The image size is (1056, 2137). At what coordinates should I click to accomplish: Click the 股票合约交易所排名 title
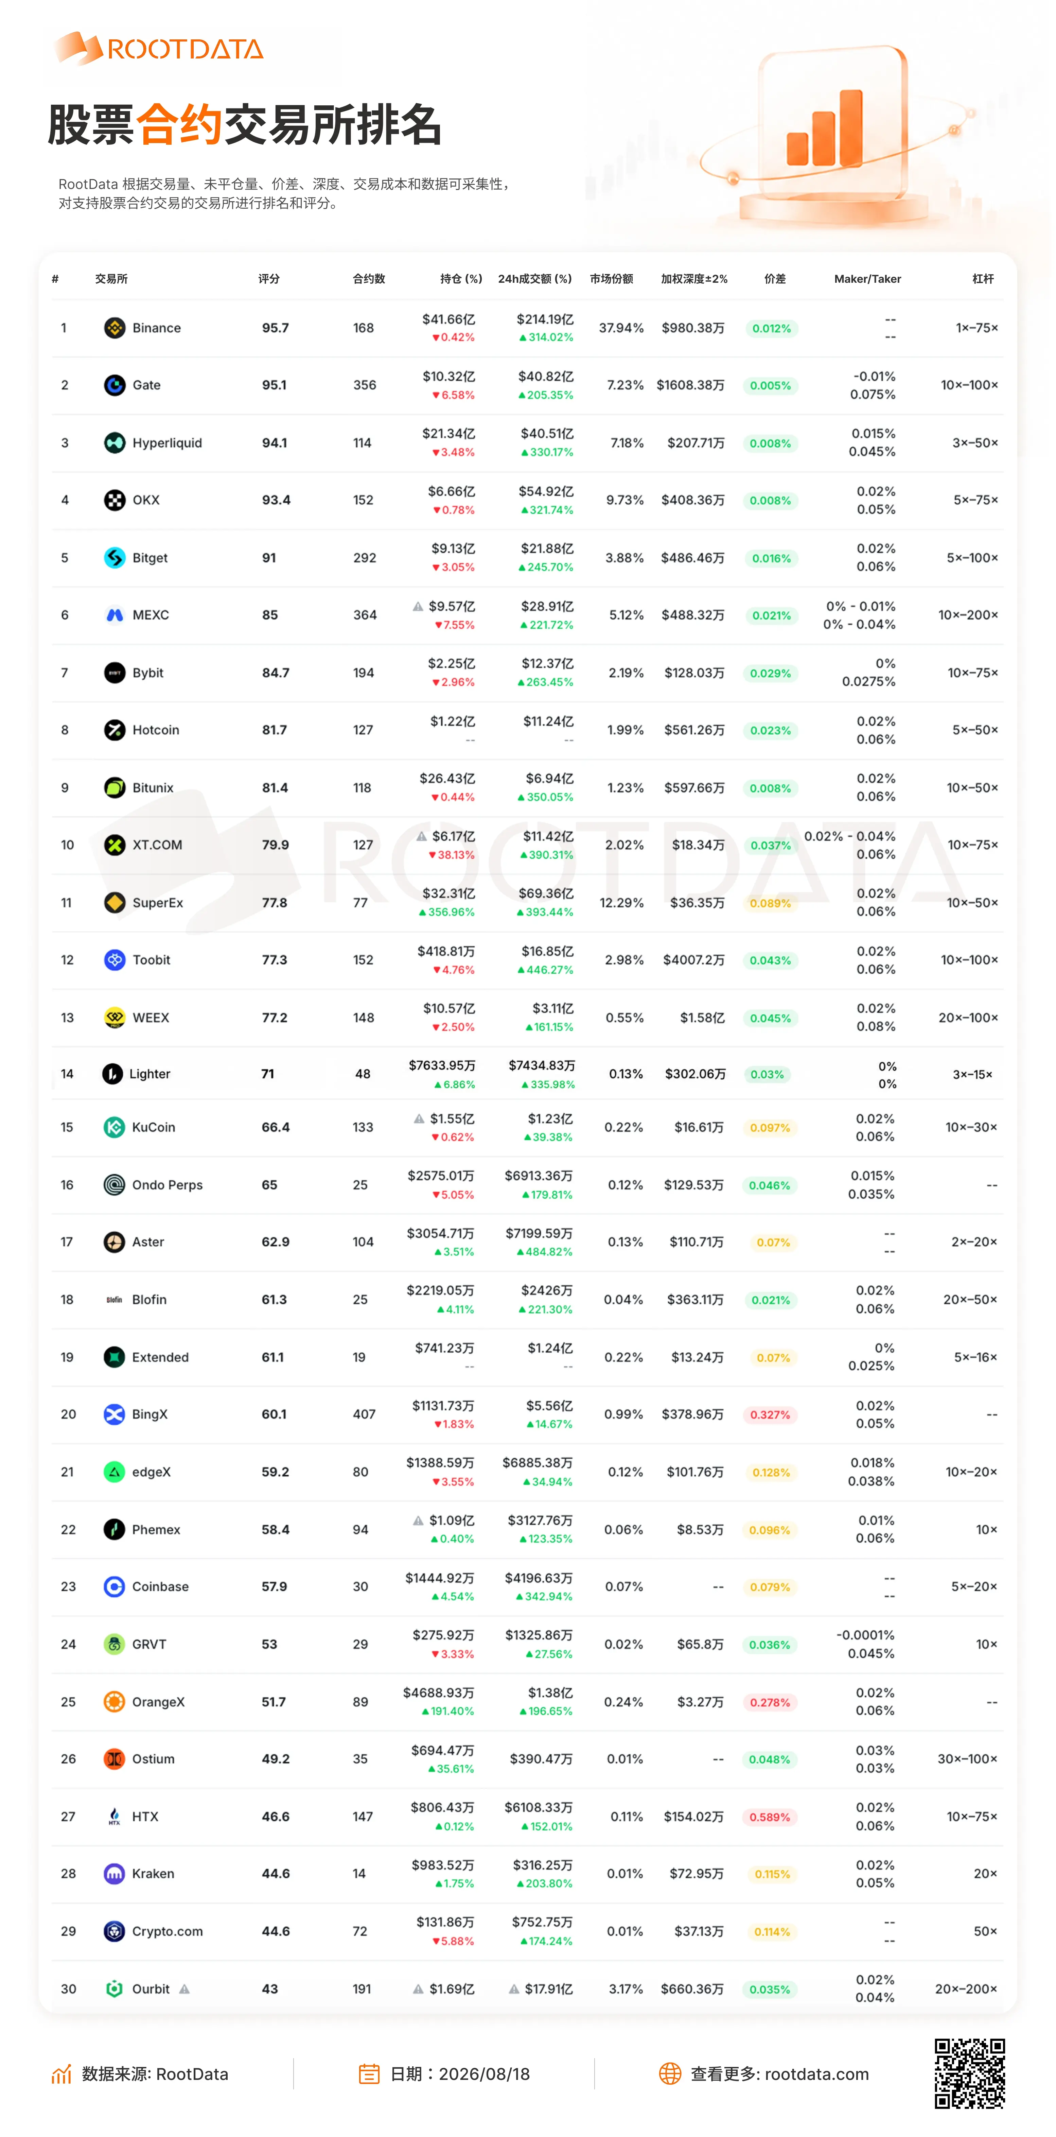[244, 124]
